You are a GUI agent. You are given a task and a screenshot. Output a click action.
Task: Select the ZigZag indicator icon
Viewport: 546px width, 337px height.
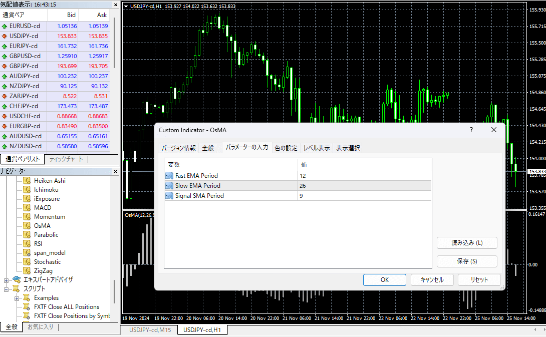[x=27, y=271]
